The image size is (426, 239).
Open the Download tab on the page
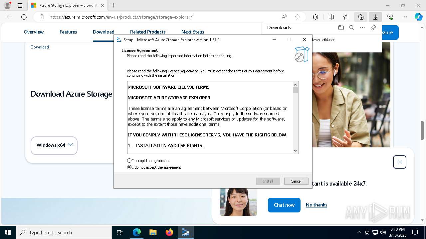click(x=104, y=32)
